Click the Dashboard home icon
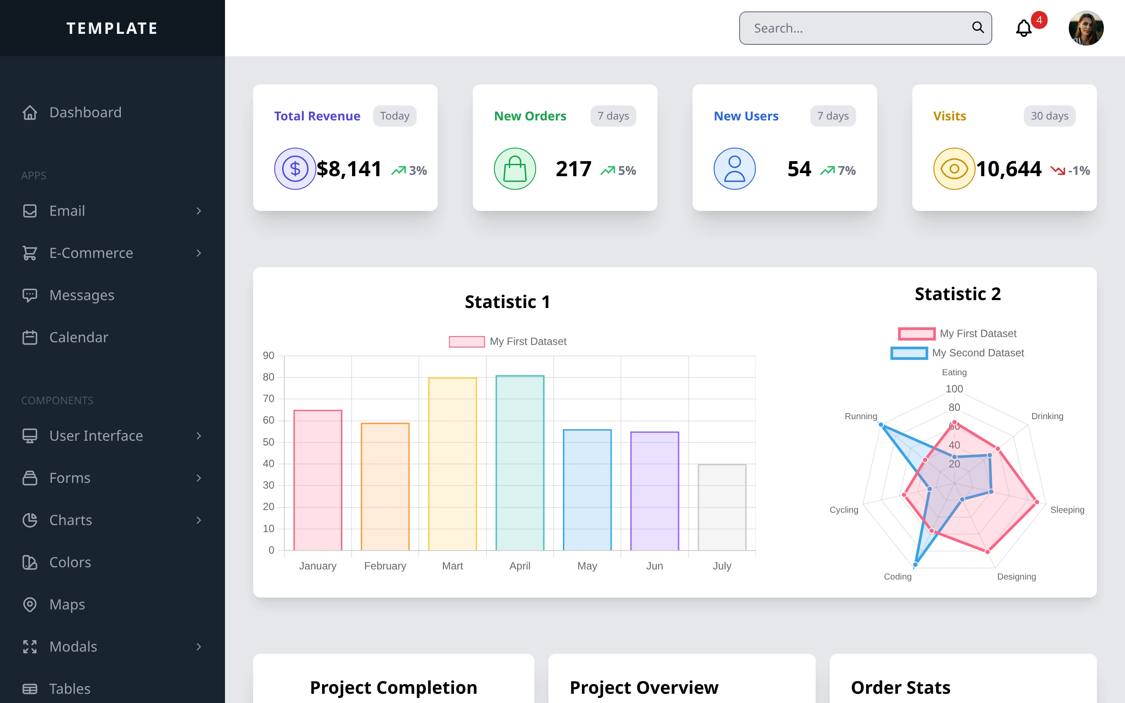The width and height of the screenshot is (1125, 703). pyautogui.click(x=30, y=112)
